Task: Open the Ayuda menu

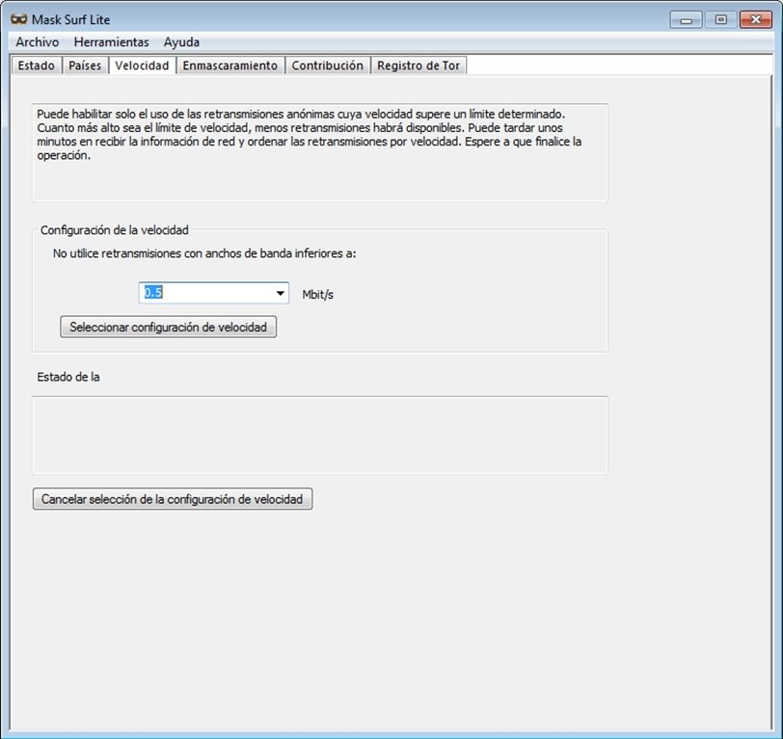Action: (181, 42)
